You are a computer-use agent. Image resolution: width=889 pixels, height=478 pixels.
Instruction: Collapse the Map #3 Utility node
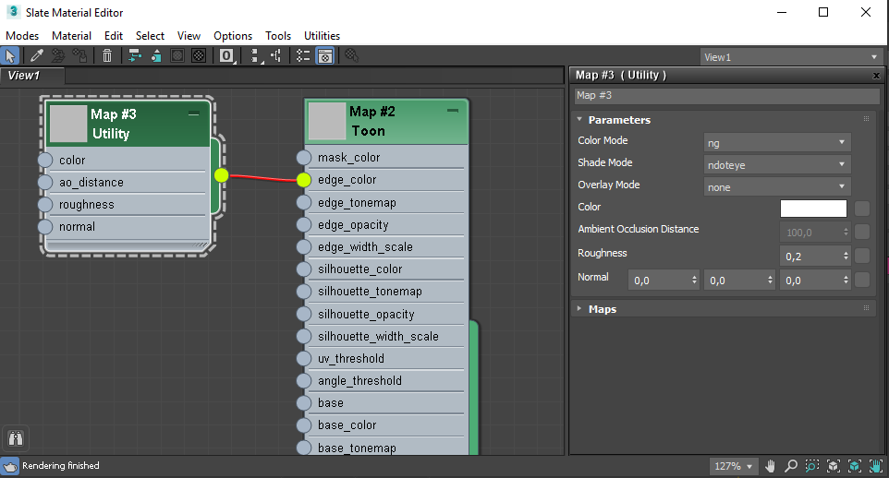(194, 114)
